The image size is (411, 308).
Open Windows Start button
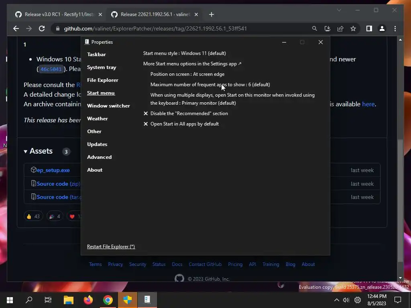[x=10, y=300]
